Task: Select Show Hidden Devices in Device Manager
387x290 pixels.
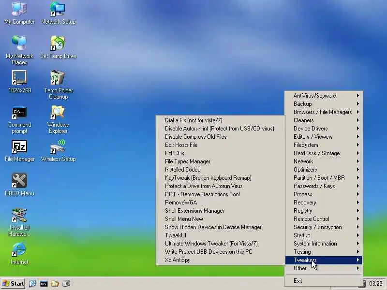Action: (x=221, y=227)
